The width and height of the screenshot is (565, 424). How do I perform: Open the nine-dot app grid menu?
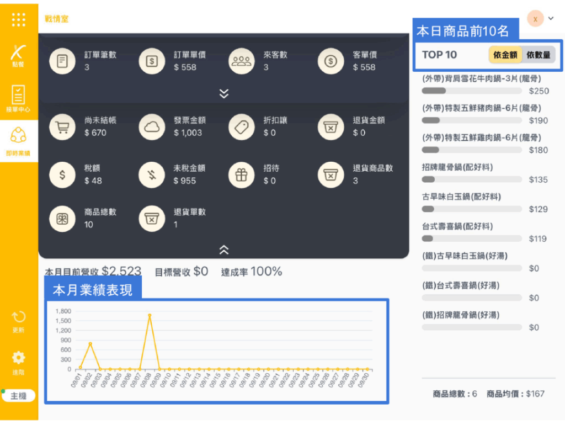pyautogui.click(x=19, y=20)
